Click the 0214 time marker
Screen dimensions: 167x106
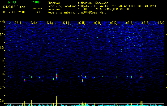[x=66, y=23]
